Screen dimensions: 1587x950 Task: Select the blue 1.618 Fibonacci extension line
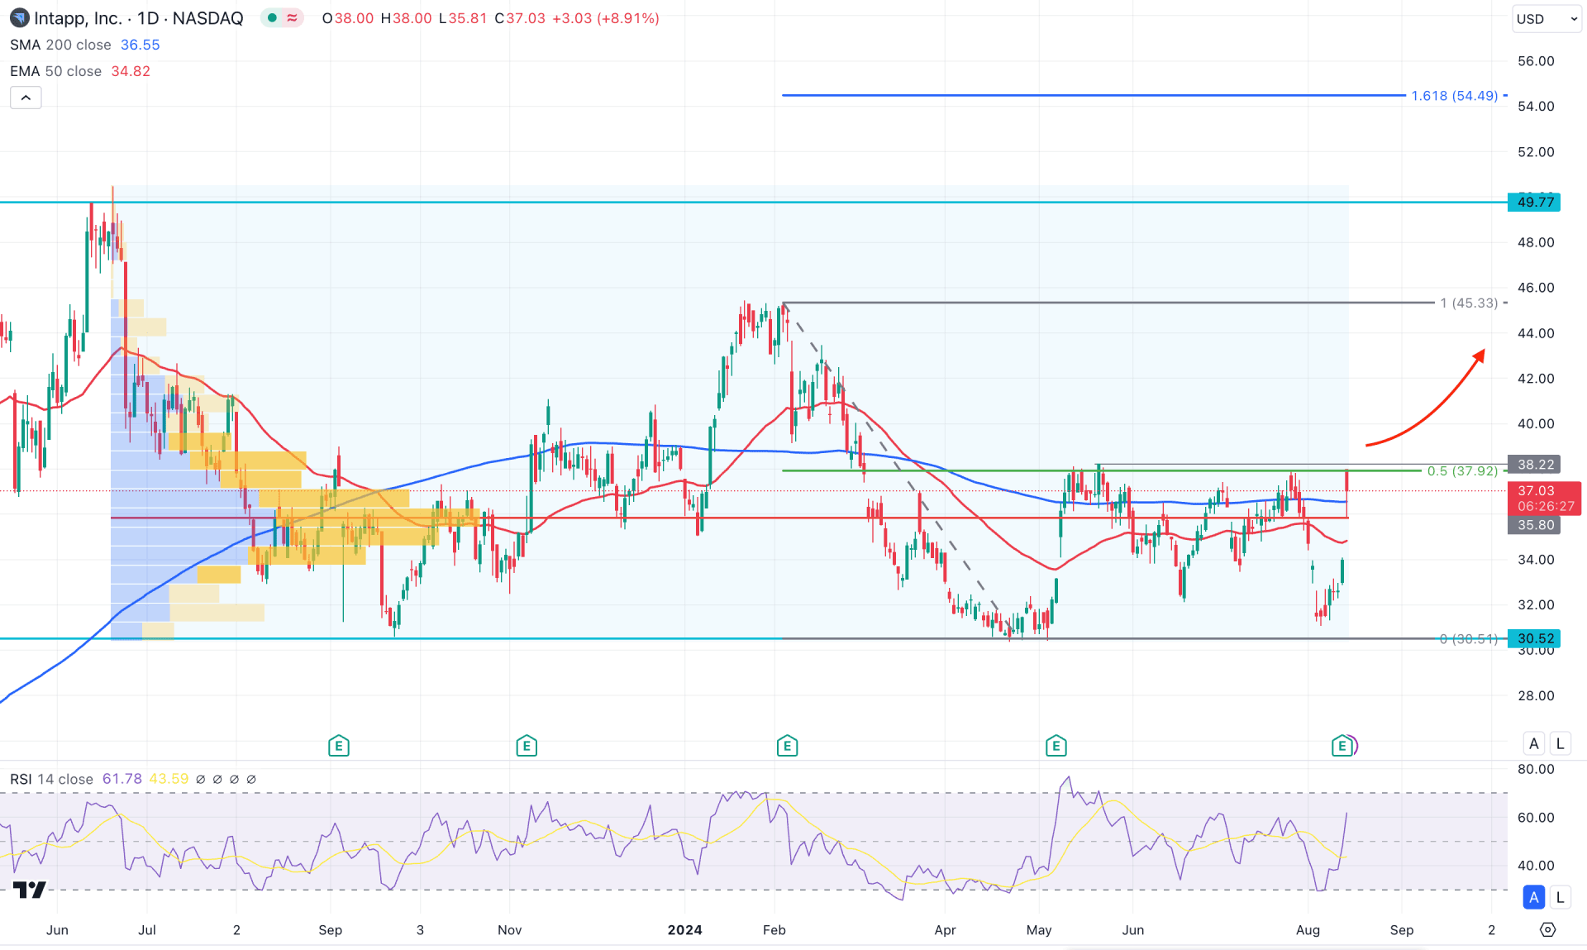coord(1093,95)
